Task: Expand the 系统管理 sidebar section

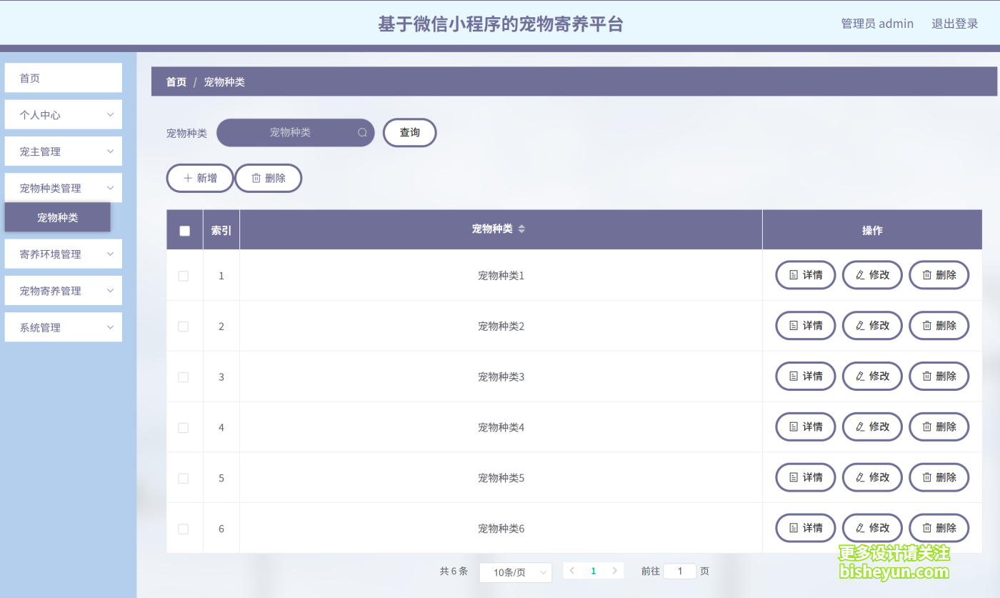Action: [63, 327]
